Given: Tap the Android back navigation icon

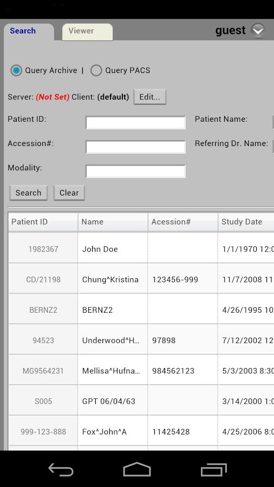Looking at the screenshot, I should [61, 469].
